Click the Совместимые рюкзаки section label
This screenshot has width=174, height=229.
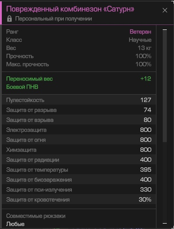tap(36, 216)
